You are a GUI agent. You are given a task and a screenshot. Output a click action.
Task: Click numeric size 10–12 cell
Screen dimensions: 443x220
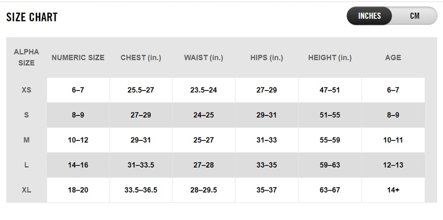pos(78,140)
